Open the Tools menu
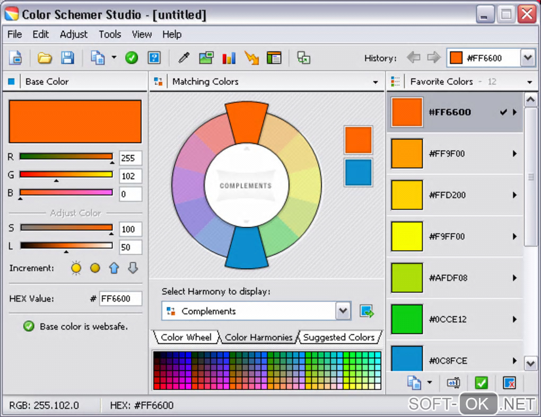 110,34
